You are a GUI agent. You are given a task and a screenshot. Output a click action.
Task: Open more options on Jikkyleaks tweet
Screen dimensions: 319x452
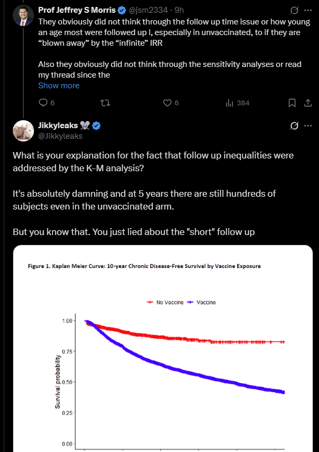[308, 126]
